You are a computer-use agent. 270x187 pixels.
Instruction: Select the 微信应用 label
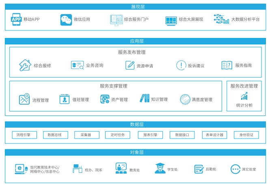point(82,19)
